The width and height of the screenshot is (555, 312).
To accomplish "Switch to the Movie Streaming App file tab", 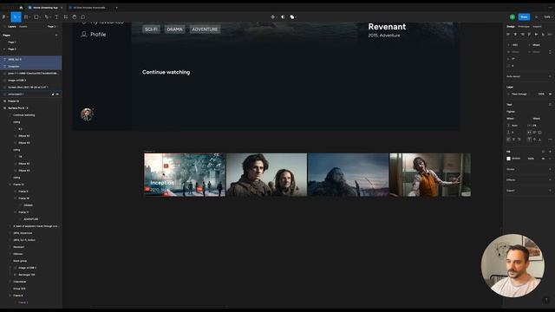I will (45, 8).
